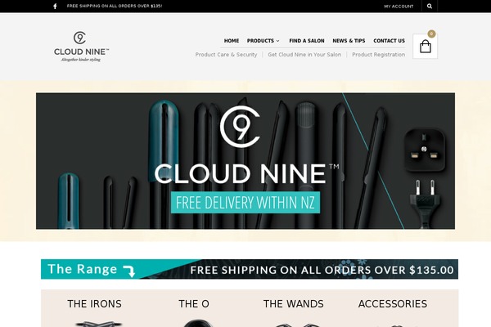Select the Accessories category
This screenshot has height=327, width=491.
(x=393, y=304)
